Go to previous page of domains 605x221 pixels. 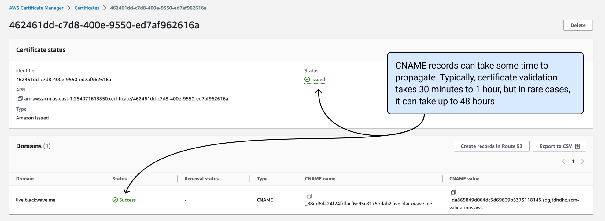[x=563, y=161]
